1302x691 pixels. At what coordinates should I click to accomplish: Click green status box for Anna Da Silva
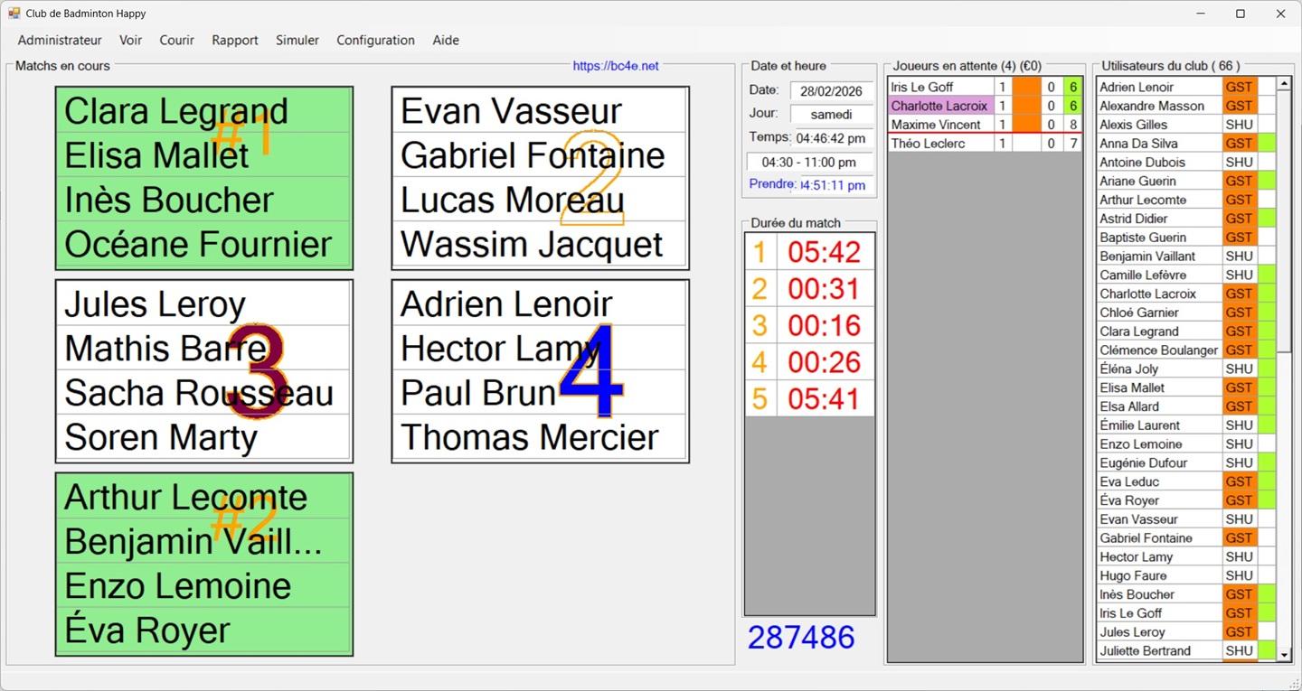[1267, 143]
